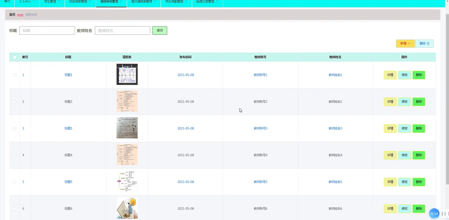Open the 请假表 thumbnail in row 1

tap(127, 74)
